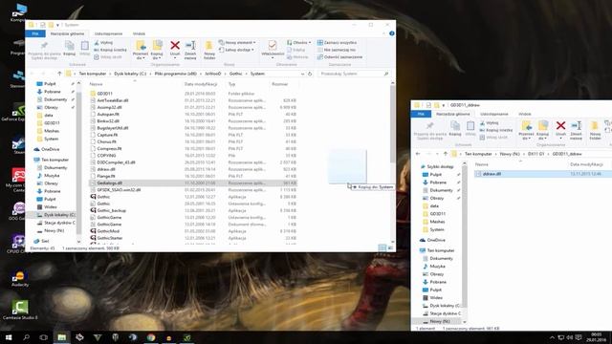The width and height of the screenshot is (612, 344).
Task: Open Meshes folder in System window sidebar
Action: coord(52,131)
